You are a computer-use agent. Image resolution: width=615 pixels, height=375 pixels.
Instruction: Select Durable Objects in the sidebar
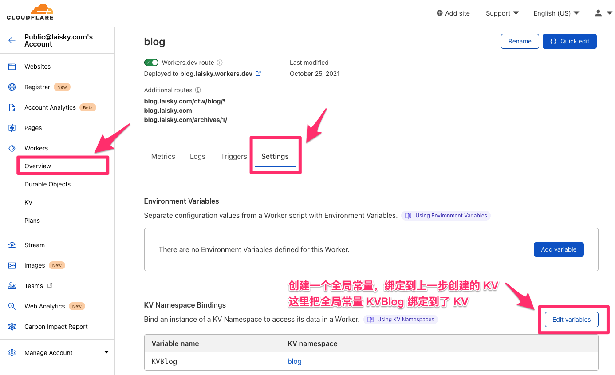47,184
